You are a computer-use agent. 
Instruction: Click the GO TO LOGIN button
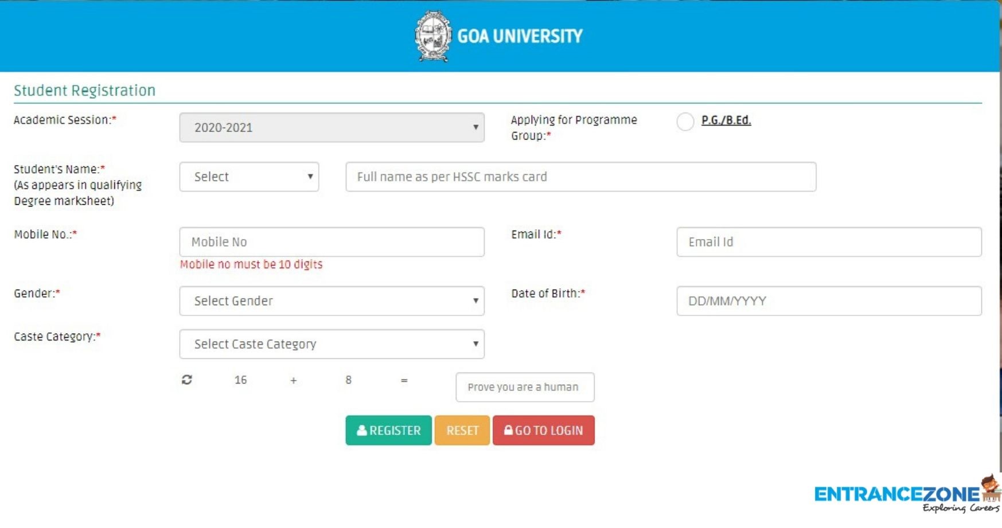543,430
